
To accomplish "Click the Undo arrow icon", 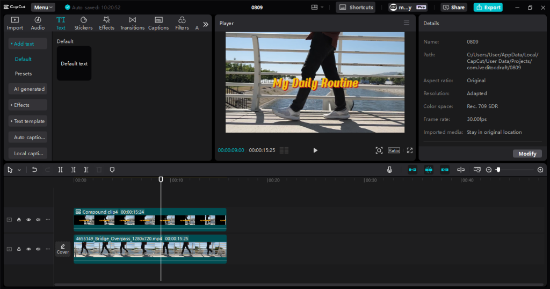I will click(34, 170).
